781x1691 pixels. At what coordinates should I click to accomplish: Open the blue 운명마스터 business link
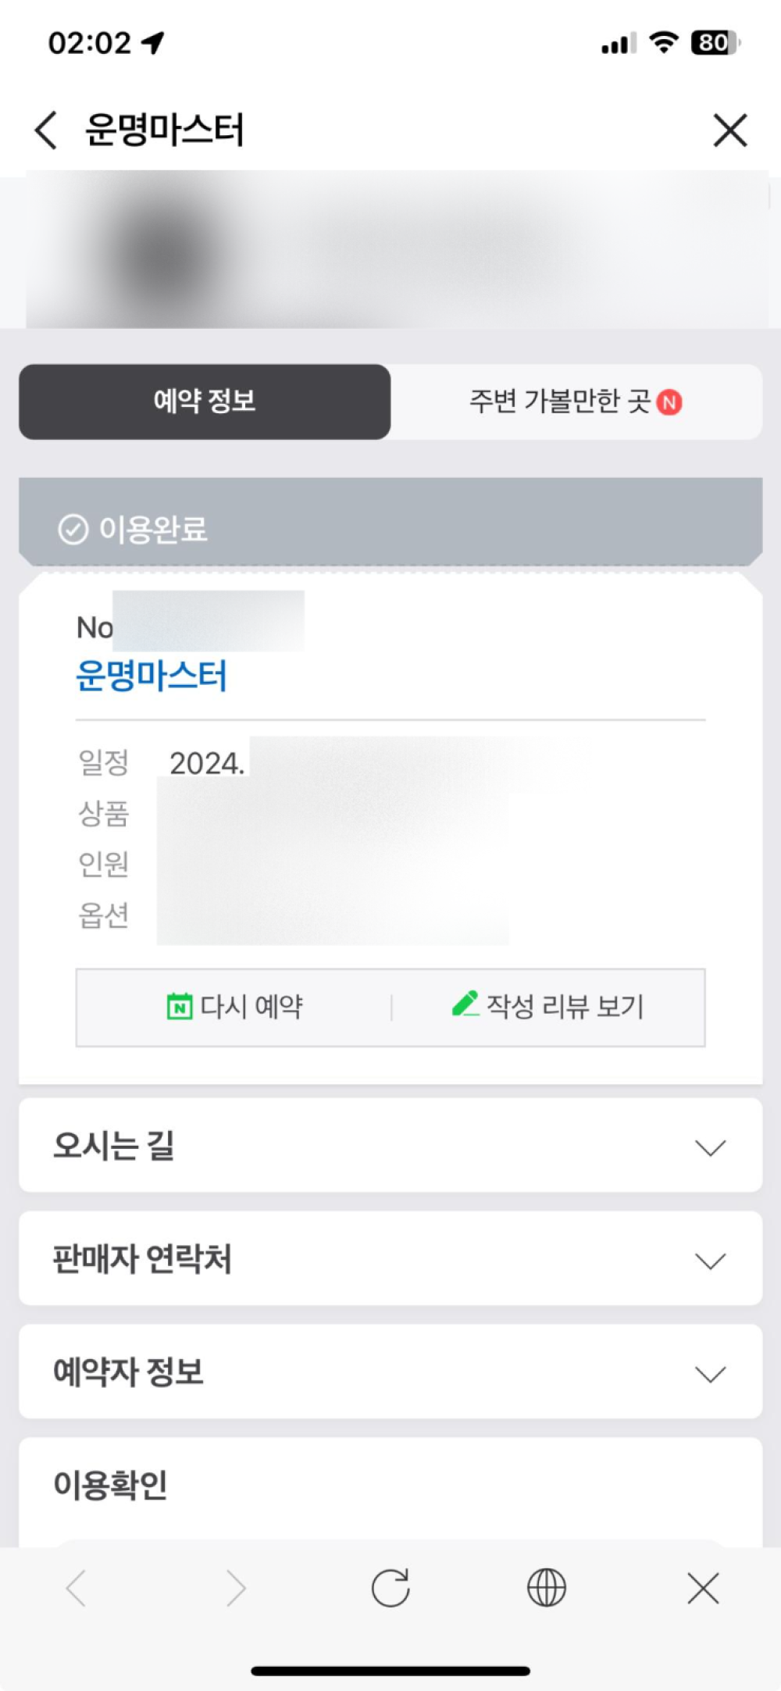(152, 676)
